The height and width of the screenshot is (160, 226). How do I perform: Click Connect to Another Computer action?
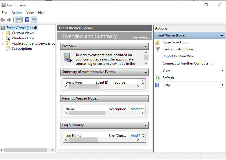[187, 63]
